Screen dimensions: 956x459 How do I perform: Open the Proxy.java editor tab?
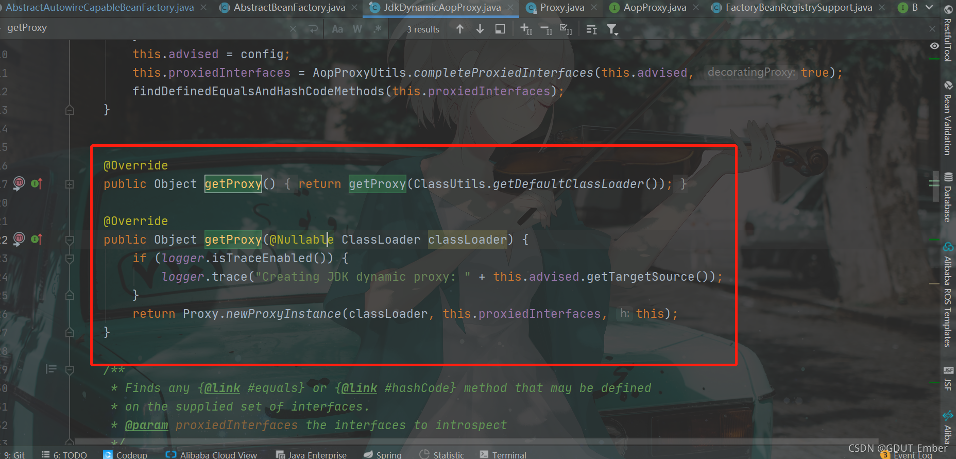click(561, 8)
